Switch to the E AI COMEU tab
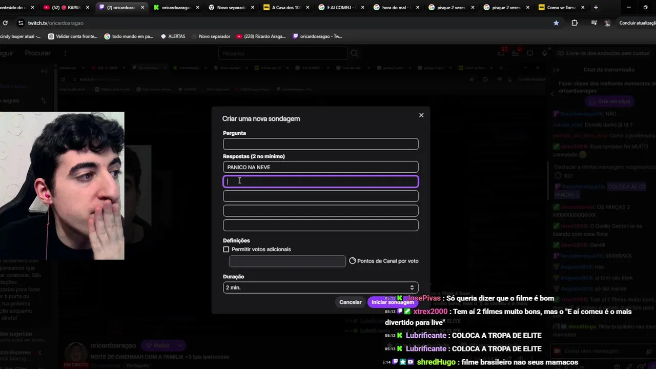This screenshot has height=369, width=656. pyautogui.click(x=341, y=8)
